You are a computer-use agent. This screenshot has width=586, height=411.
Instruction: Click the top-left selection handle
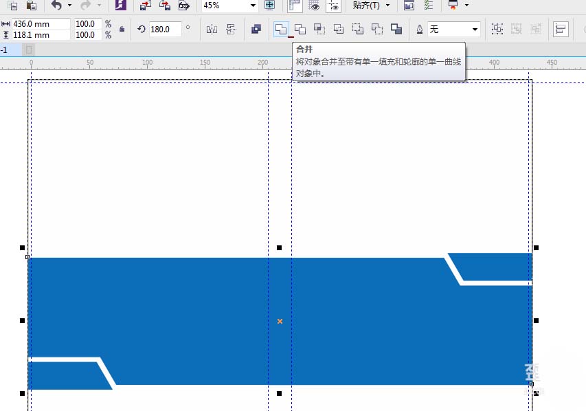click(x=23, y=247)
